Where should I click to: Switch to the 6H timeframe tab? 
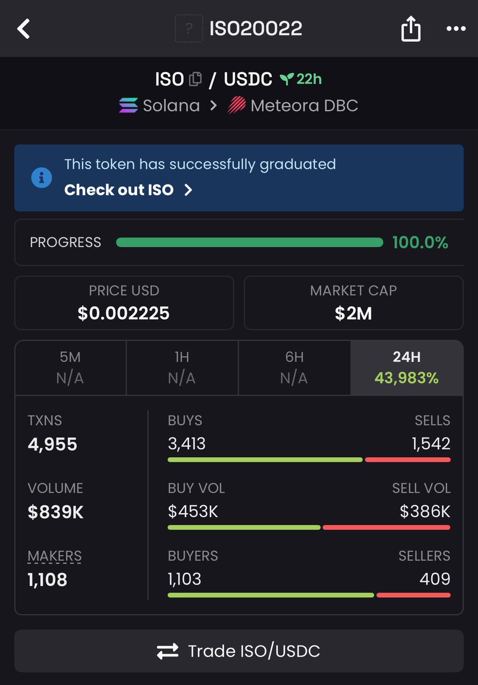point(294,368)
